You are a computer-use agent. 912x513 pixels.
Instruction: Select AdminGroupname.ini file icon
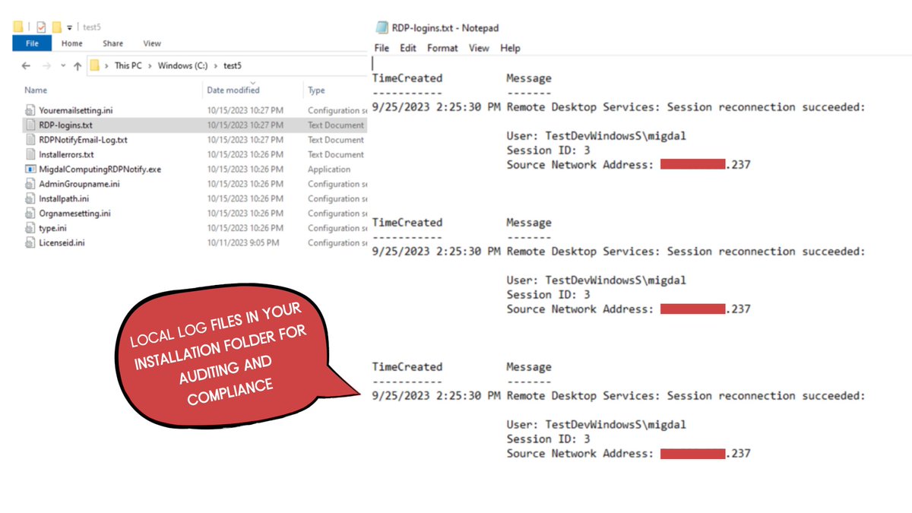click(x=30, y=184)
